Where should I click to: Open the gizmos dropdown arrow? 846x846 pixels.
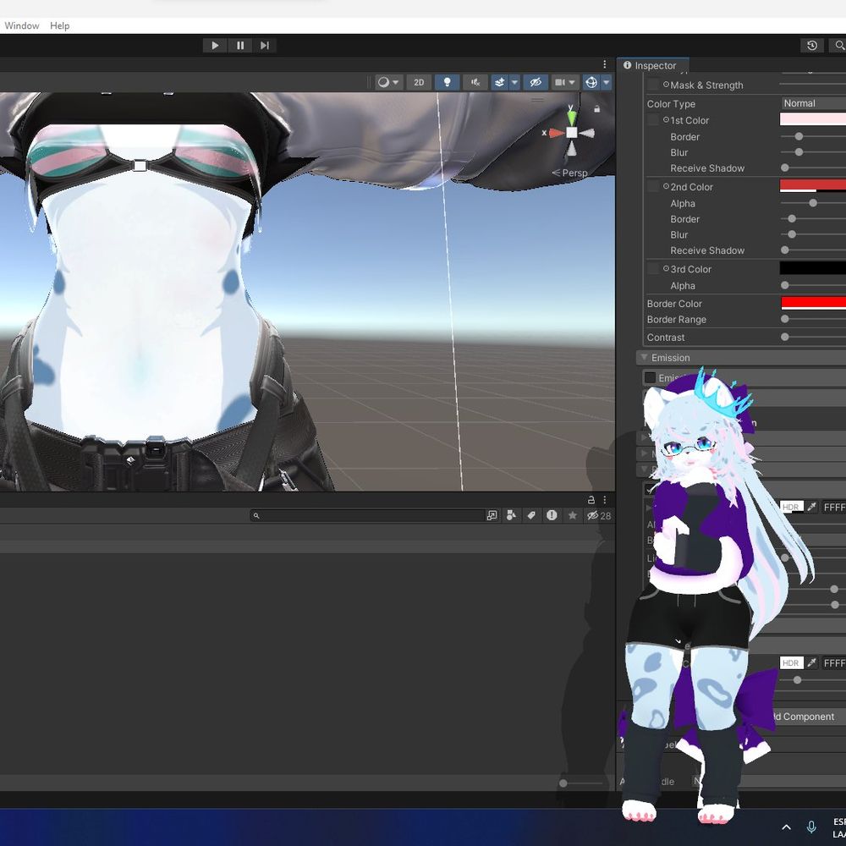606,82
